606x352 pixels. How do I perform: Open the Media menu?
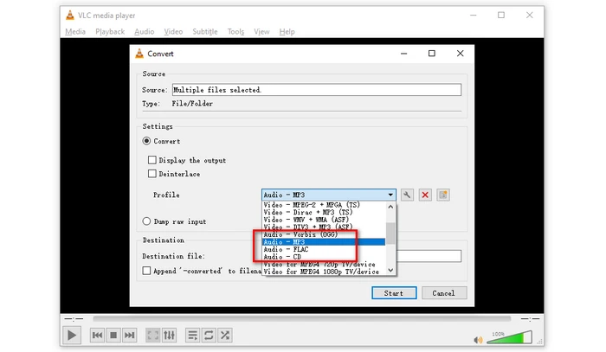coord(75,32)
